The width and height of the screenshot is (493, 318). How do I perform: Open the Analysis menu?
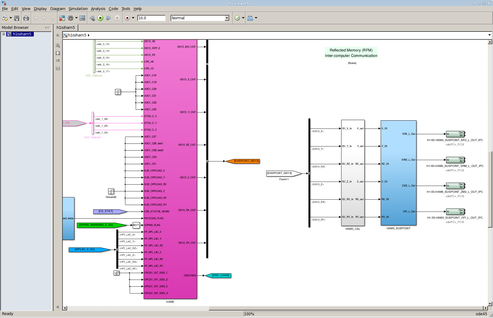(x=98, y=9)
